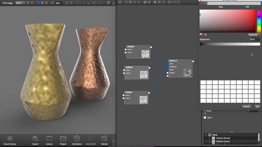Click the Metal node Bump input socket
This screenshot has width=262, height=147.
[x=167, y=70]
